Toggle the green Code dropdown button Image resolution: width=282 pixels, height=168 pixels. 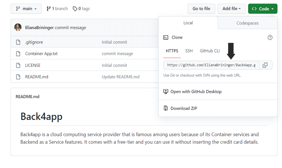(262, 9)
